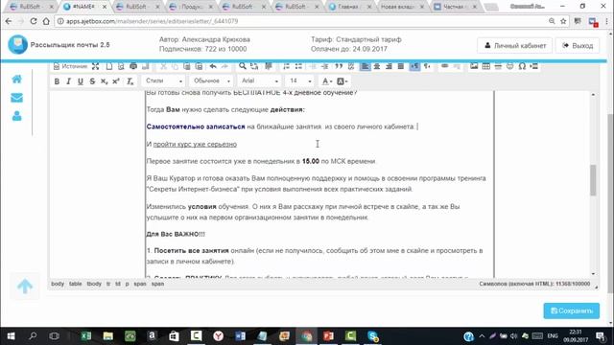
Task: Log out with the Выход button
Action: click(x=578, y=46)
